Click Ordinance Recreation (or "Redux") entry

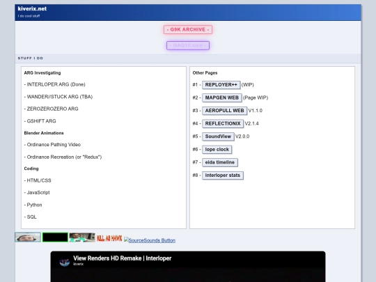click(63, 157)
